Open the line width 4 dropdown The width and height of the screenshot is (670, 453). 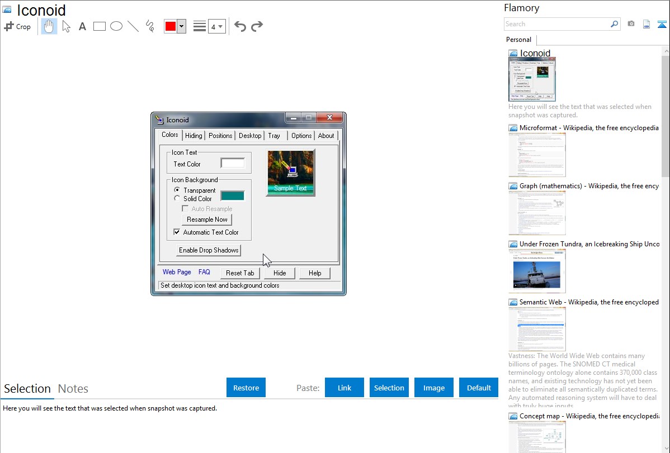[x=217, y=26]
